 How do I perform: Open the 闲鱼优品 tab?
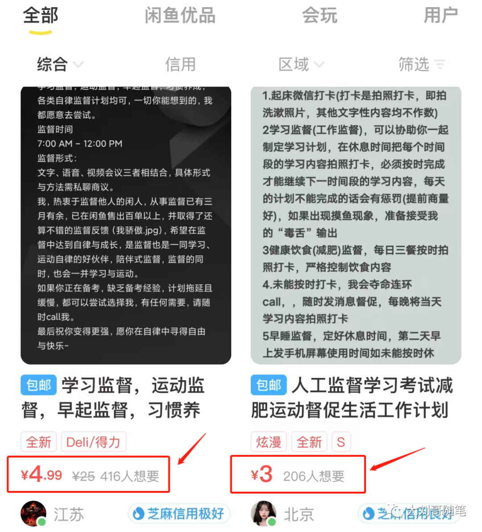click(x=180, y=16)
